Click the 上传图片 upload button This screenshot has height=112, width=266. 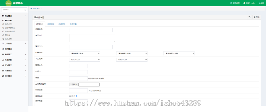74,84
